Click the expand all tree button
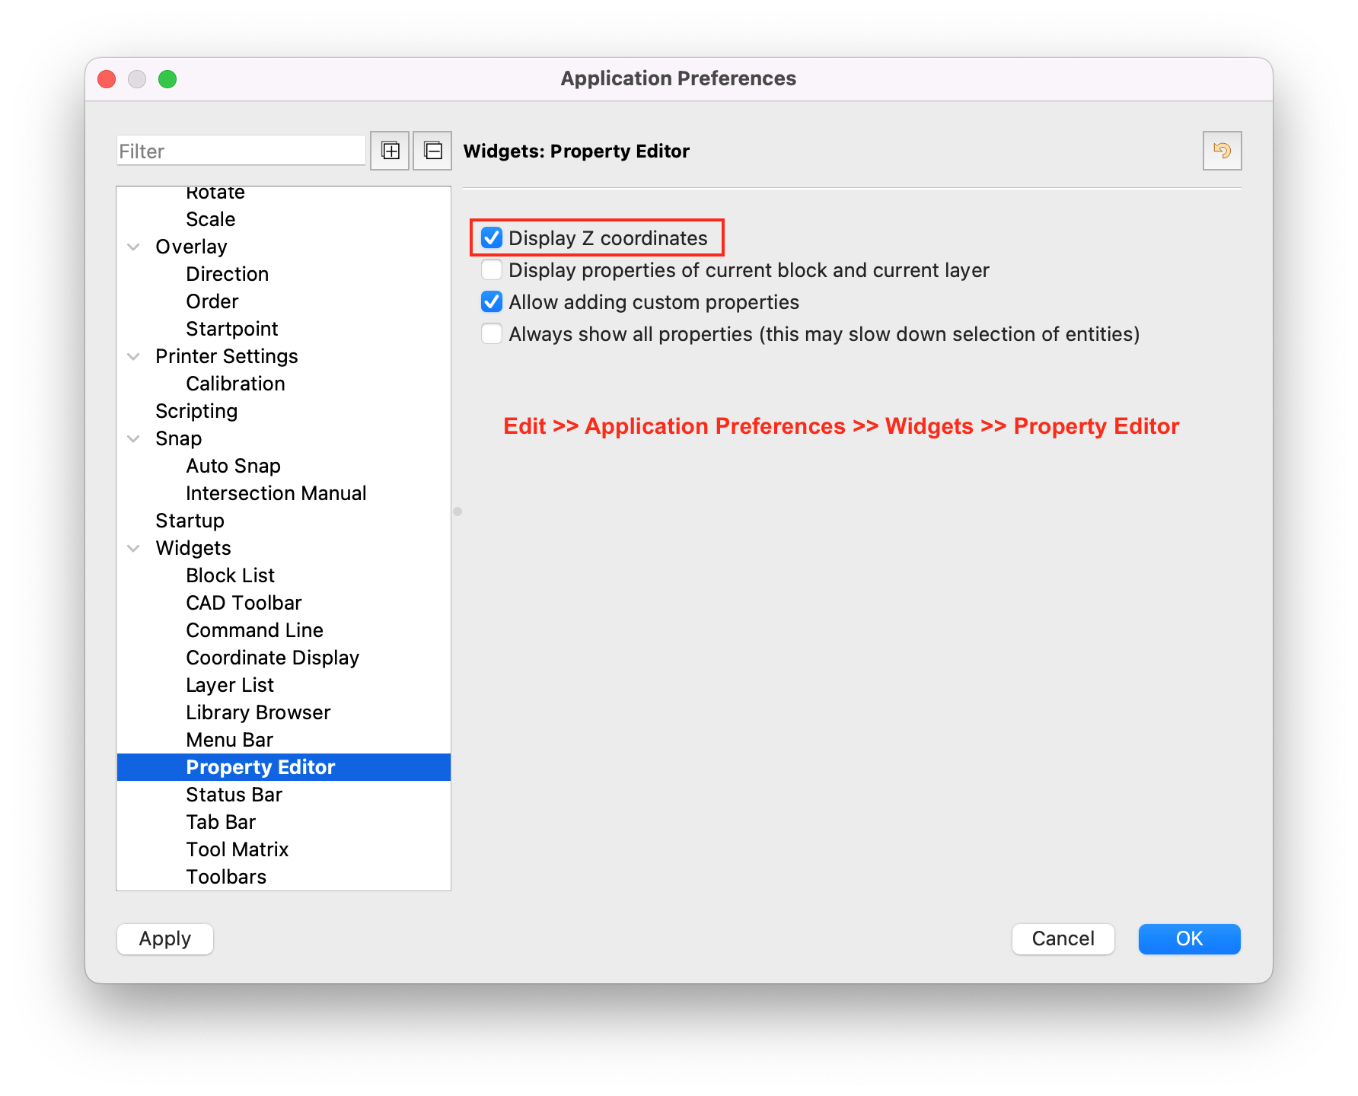This screenshot has height=1096, width=1358. (390, 151)
